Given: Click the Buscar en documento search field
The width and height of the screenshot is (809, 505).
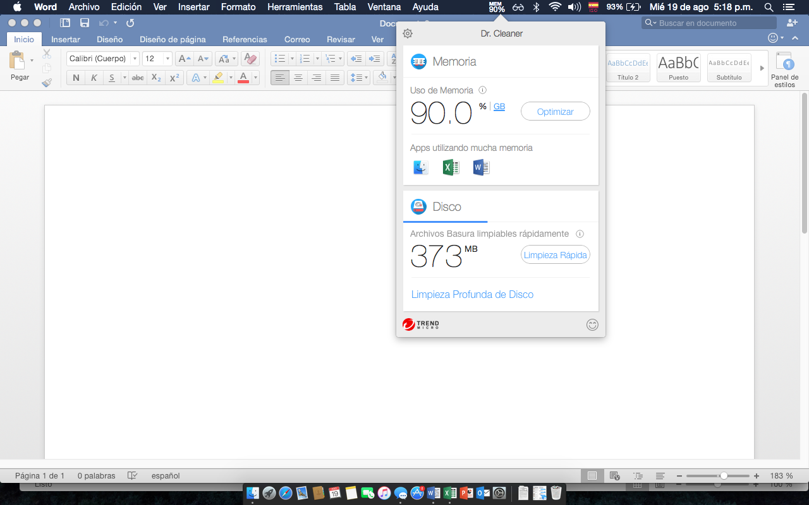Looking at the screenshot, I should tap(714, 23).
